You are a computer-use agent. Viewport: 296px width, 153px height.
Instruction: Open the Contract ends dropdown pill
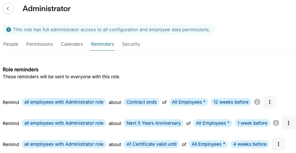[142, 102]
